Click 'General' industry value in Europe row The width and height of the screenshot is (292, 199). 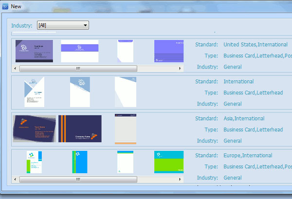[233, 178]
